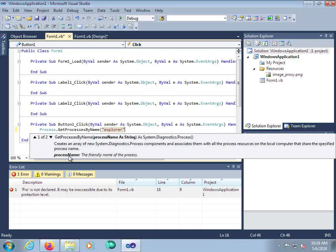Click the Comment Out Selected Lines icon
Image resolution: width=336 pixels, height=252 pixels.
[x=63, y=26]
